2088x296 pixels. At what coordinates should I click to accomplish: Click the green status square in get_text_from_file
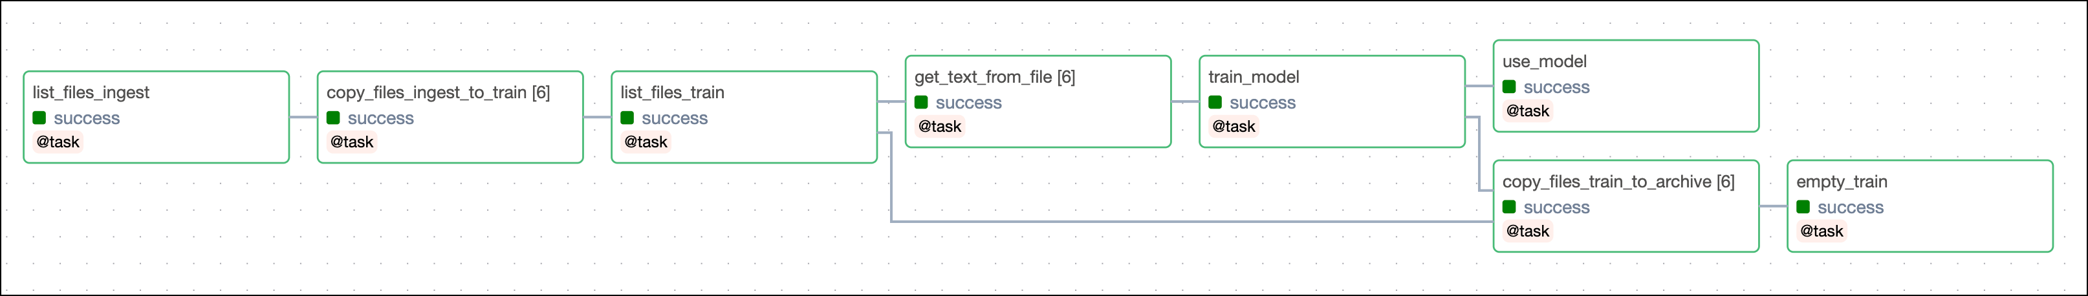pyautogui.click(x=921, y=103)
